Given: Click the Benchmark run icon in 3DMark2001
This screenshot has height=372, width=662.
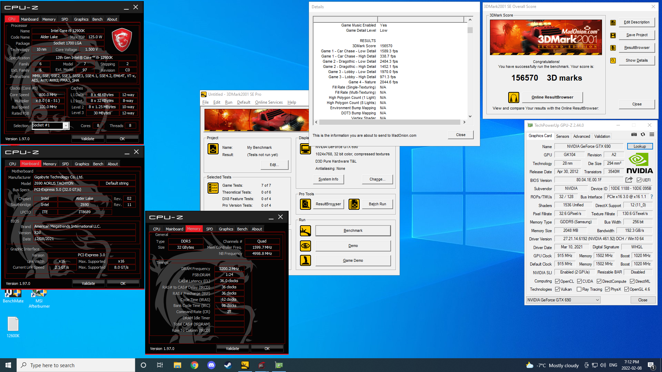Looking at the screenshot, I should click(x=305, y=231).
